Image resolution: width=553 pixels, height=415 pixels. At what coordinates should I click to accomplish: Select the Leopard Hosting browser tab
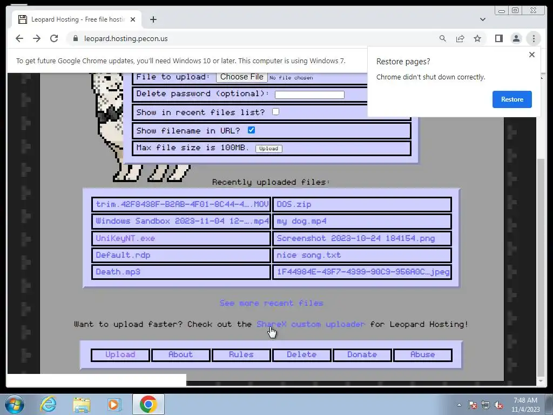tap(77, 19)
